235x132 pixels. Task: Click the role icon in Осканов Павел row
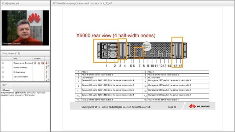(46, 77)
